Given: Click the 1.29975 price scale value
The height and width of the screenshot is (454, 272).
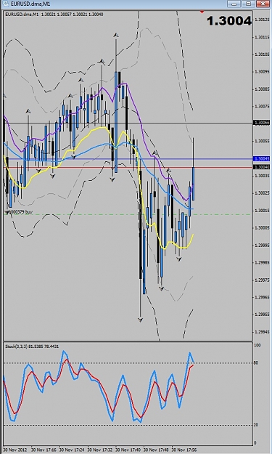Looking at the screenshot, I should pyautogui.click(x=262, y=280).
